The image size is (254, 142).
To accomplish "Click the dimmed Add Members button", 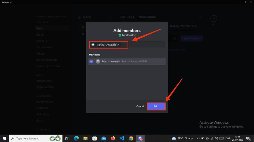I will (x=192, y=39).
